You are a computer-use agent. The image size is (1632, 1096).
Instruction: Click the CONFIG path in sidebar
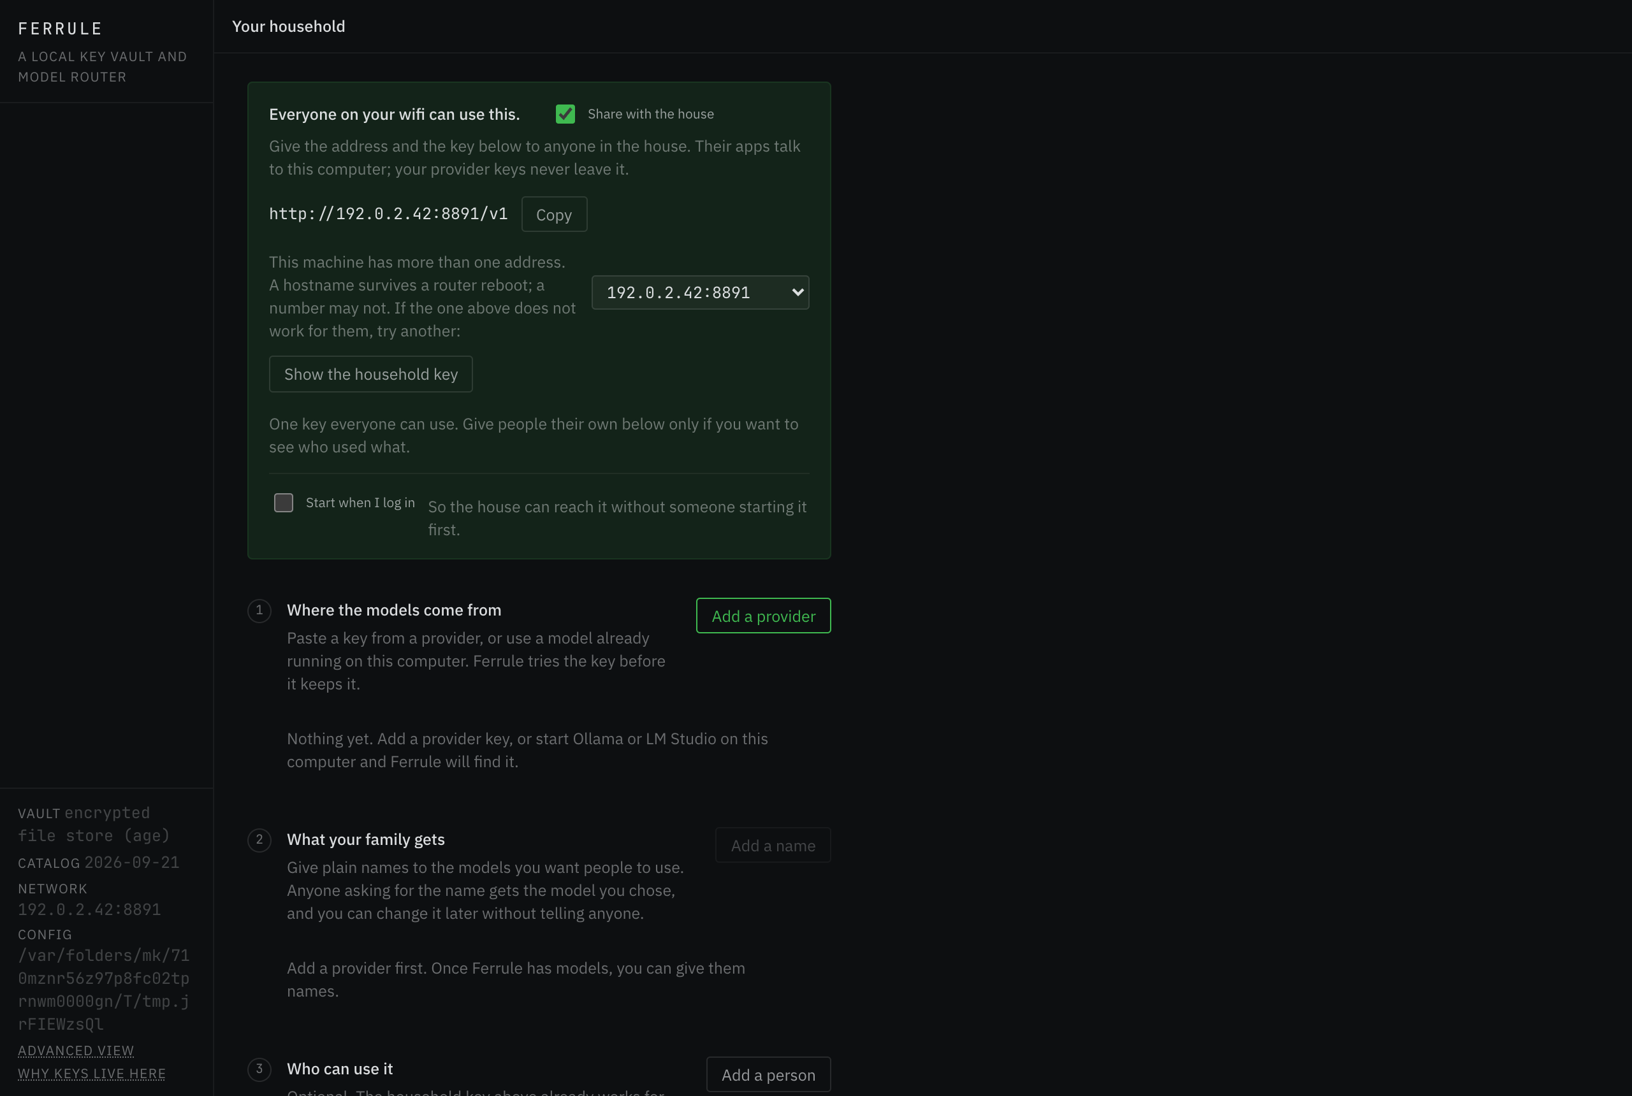(x=103, y=990)
